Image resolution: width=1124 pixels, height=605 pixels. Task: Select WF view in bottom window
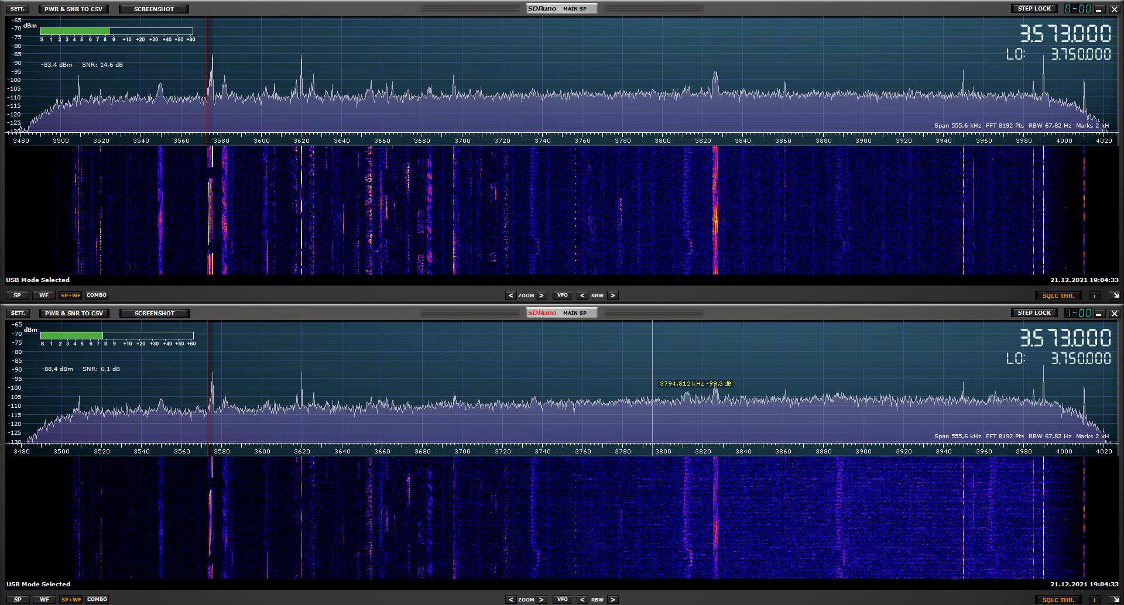tap(44, 600)
